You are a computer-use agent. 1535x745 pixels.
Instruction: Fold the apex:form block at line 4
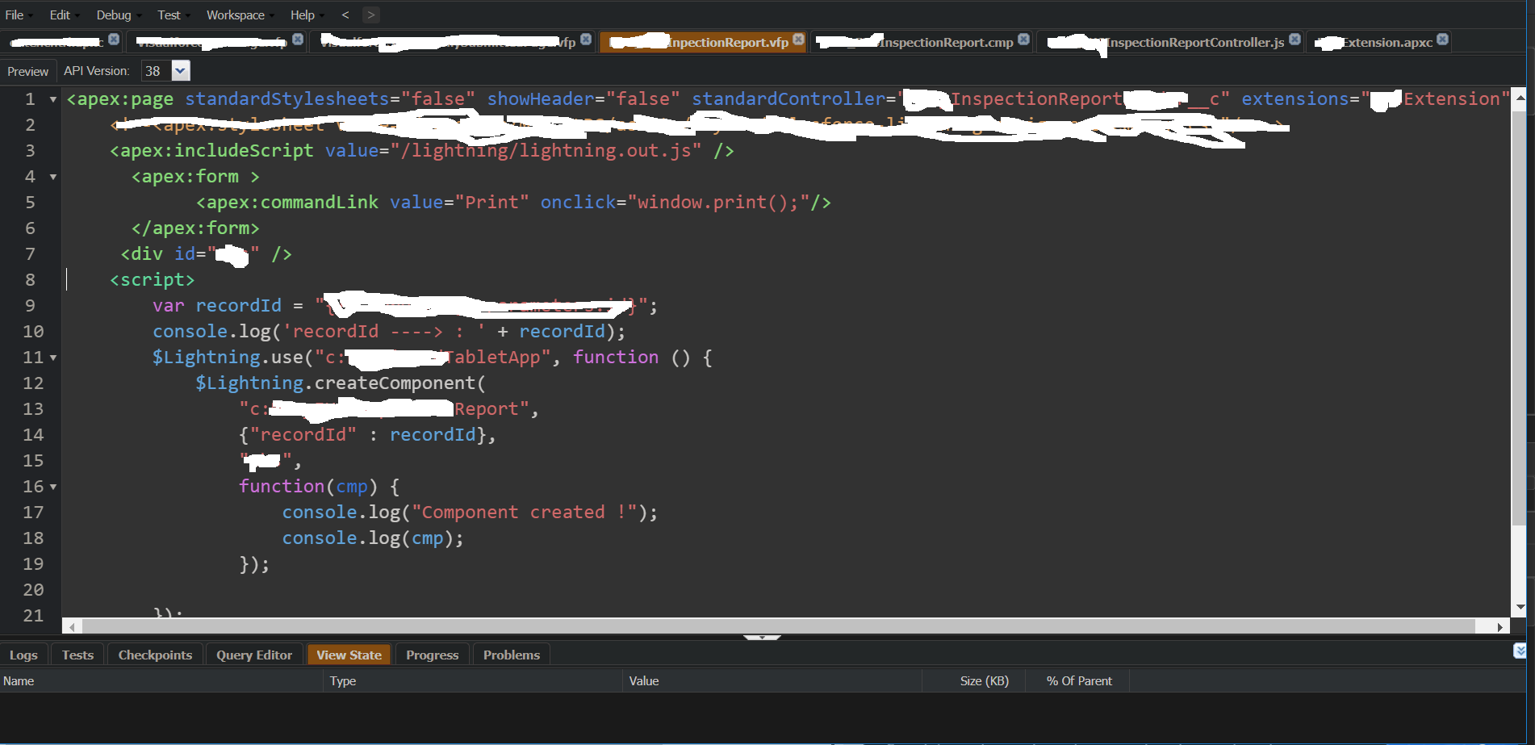53,177
